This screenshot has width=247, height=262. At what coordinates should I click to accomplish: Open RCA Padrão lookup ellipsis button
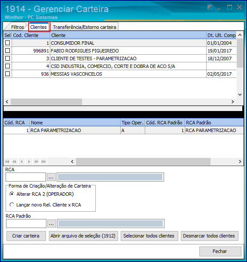pyautogui.click(x=52, y=224)
